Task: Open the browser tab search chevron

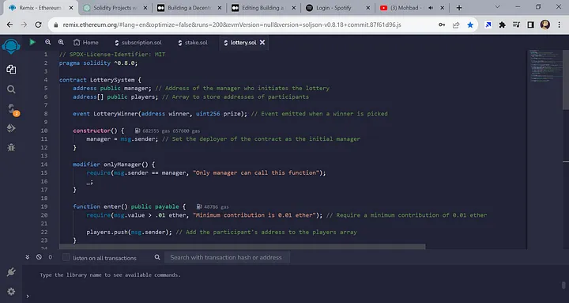Action: 498,7
